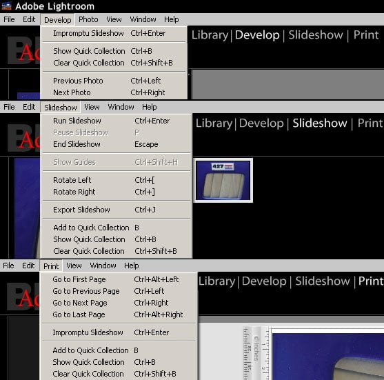Click the greyed Show Guides entry

coord(117,162)
